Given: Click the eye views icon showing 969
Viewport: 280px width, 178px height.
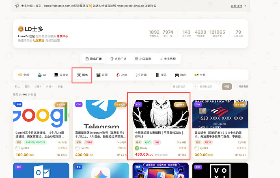Looking at the screenshot, I should 179,155.
